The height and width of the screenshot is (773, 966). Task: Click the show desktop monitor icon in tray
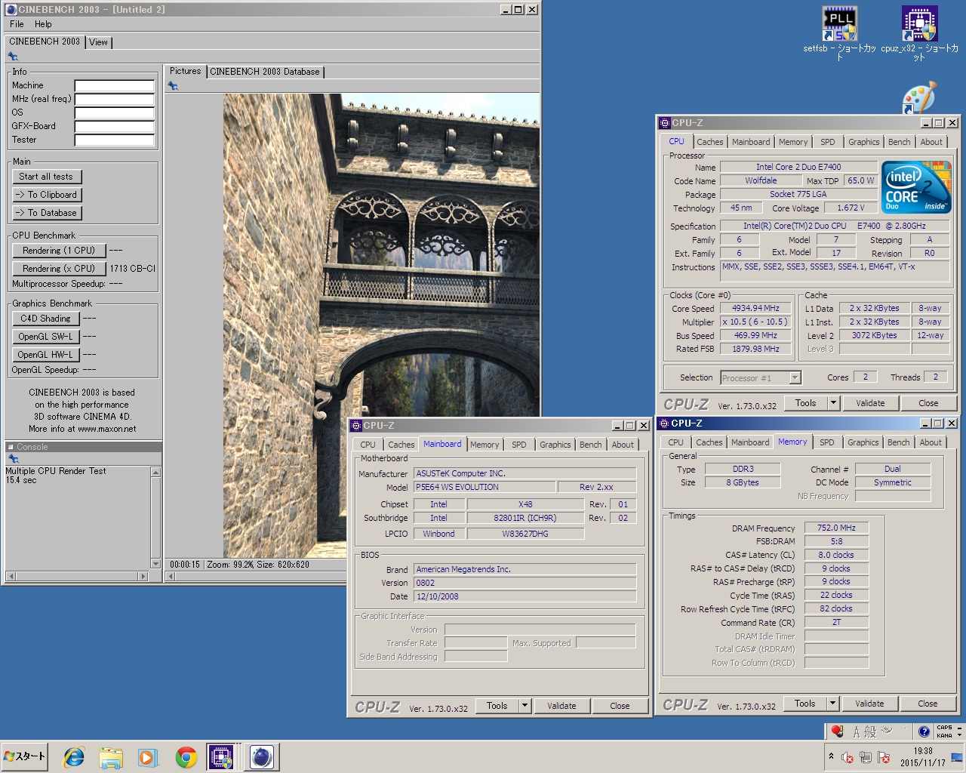(956, 757)
